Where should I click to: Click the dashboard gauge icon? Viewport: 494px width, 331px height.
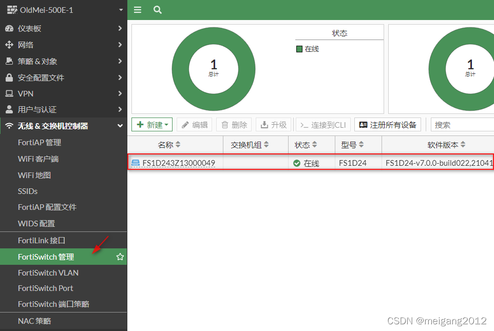coord(9,28)
